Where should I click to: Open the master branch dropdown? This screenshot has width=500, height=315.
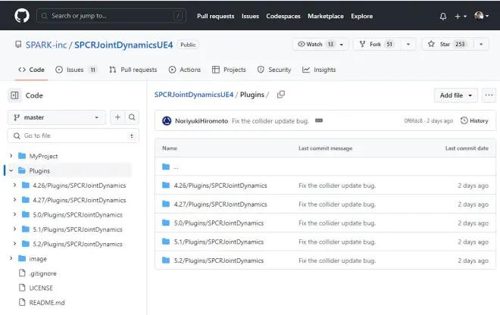tap(57, 117)
